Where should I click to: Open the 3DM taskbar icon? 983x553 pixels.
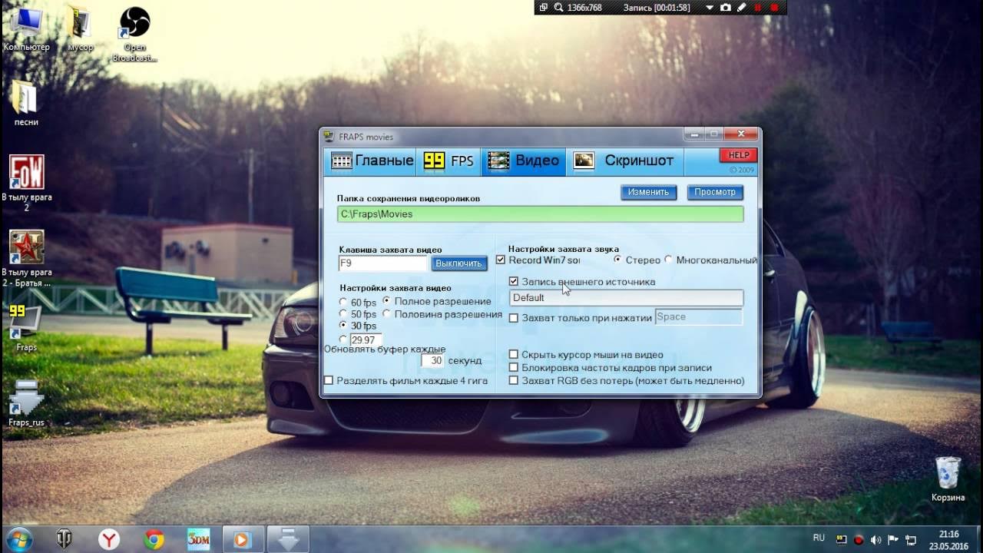[x=198, y=539]
